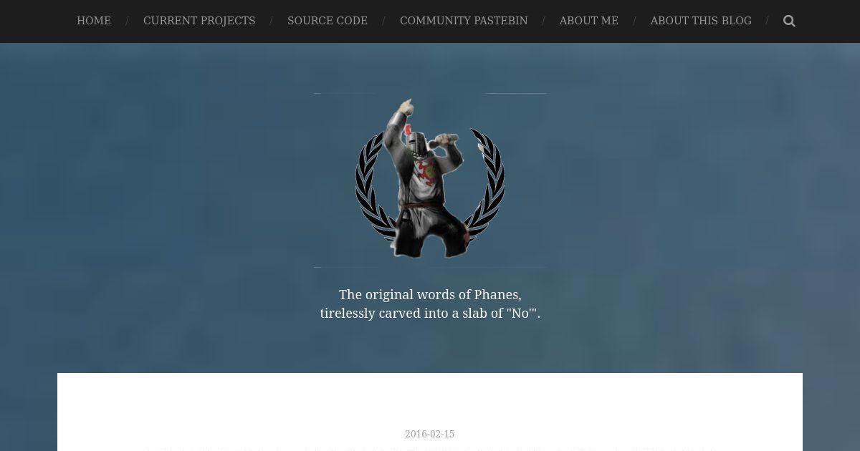Screen dimensions: 860x451
Task: Click the cut-off post title text
Action: [430, 448]
